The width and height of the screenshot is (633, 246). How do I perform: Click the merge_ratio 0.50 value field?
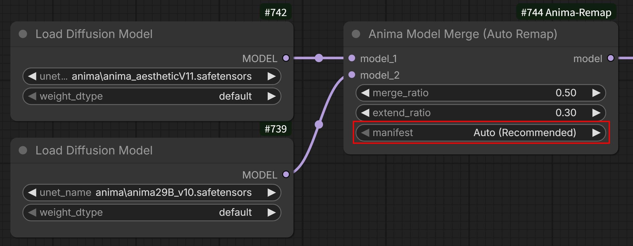pyautogui.click(x=481, y=93)
